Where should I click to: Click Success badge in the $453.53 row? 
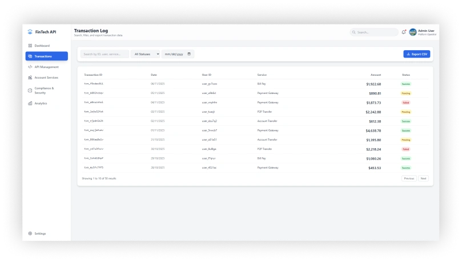point(405,168)
